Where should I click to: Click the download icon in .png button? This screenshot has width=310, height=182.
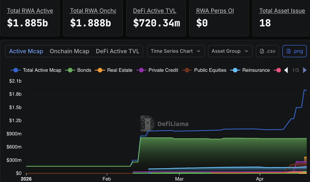[x=289, y=51]
